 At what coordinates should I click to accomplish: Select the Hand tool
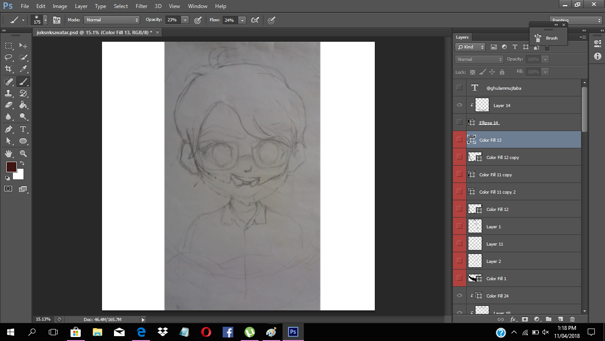[8, 154]
